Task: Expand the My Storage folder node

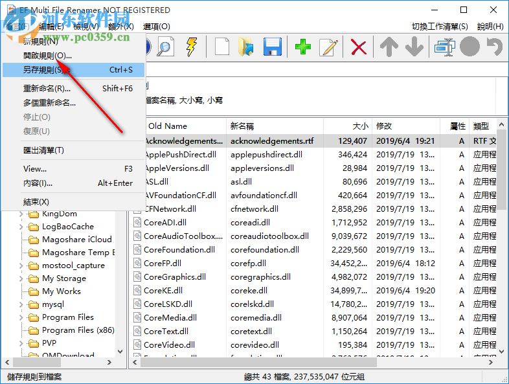Action: (x=21, y=278)
